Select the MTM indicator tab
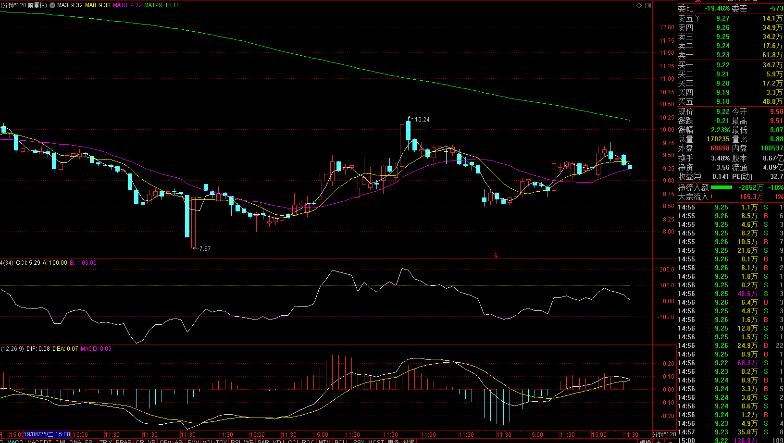784x443 pixels. point(324,441)
